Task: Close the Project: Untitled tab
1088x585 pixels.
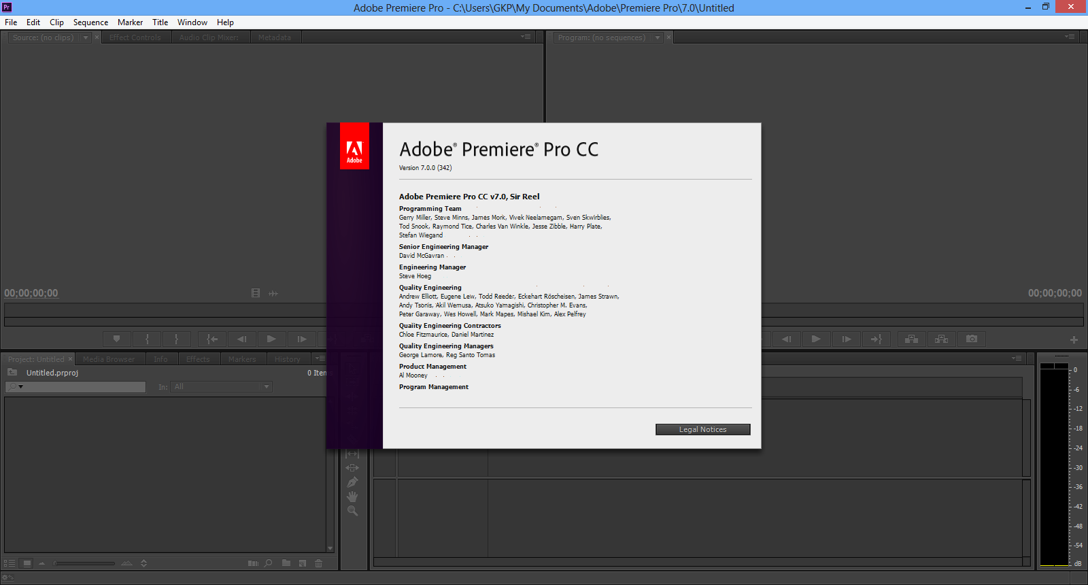Action: (x=70, y=359)
